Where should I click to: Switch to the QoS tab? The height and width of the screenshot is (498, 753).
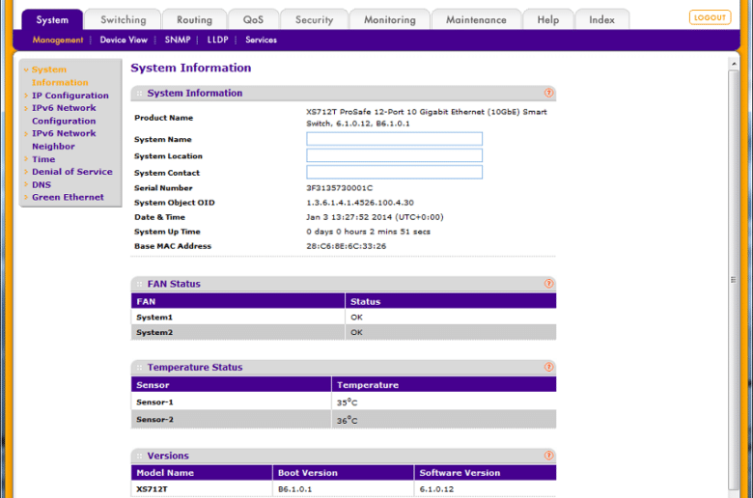(x=253, y=19)
